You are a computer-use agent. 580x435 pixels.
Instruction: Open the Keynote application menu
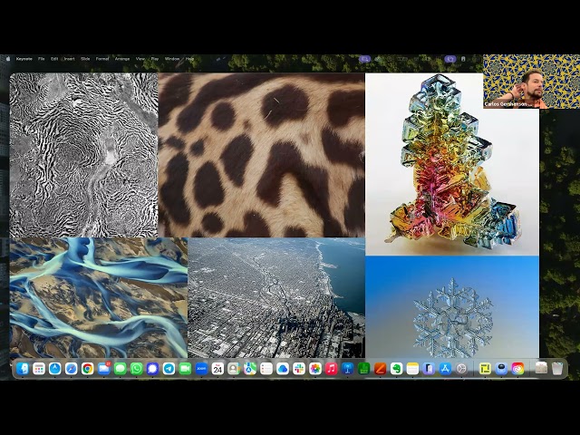pyautogui.click(x=23, y=59)
